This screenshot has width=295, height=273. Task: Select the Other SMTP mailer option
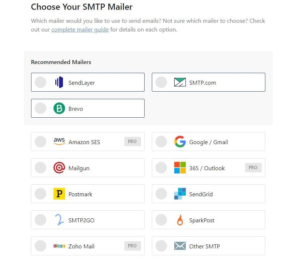click(161, 246)
